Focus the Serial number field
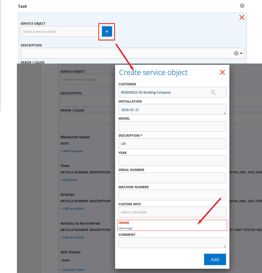The width and height of the screenshot is (262, 273). pyautogui.click(x=172, y=178)
